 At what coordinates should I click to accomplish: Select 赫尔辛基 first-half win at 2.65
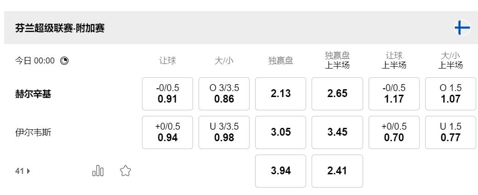(x=337, y=94)
